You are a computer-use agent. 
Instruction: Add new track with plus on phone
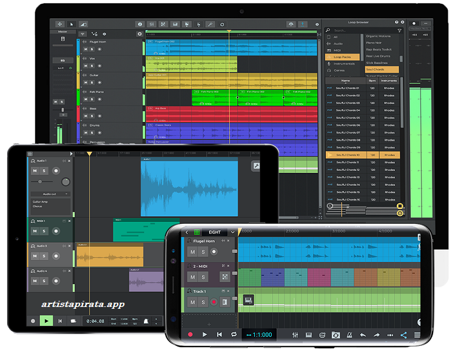(x=209, y=324)
